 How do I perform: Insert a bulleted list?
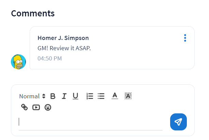tap(101, 96)
